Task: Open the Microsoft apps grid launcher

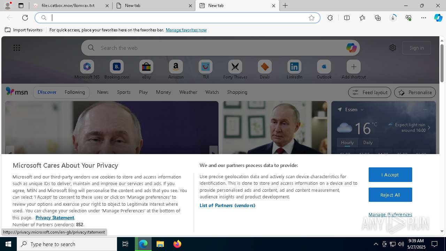Action: point(17,48)
